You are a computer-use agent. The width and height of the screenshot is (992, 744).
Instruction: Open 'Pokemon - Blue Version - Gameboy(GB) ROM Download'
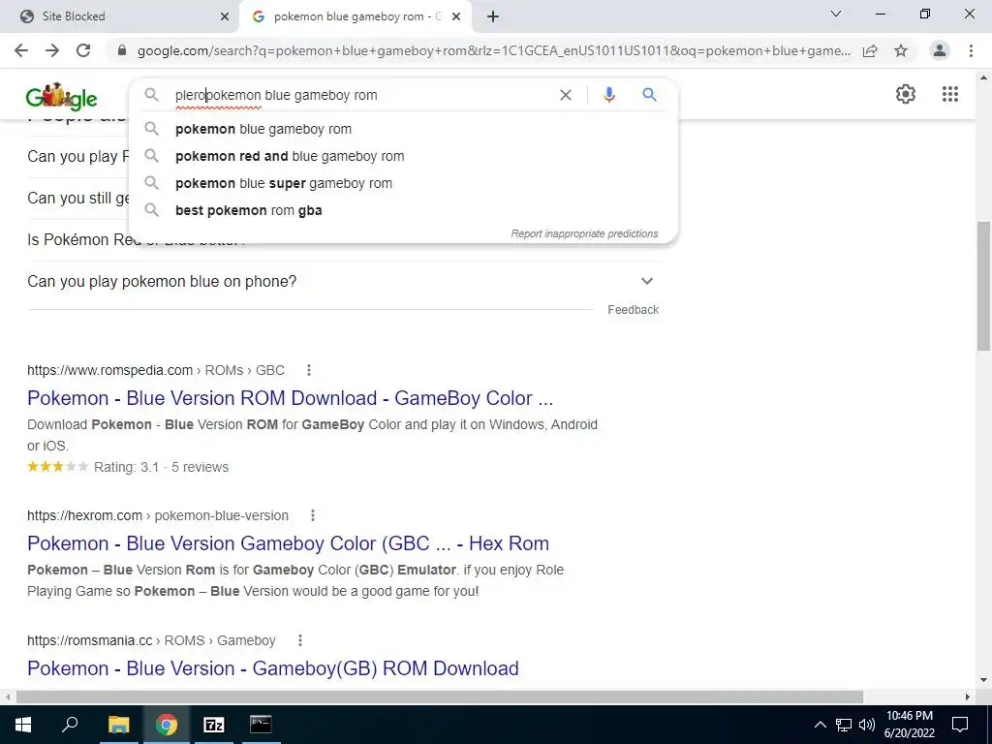tap(272, 668)
